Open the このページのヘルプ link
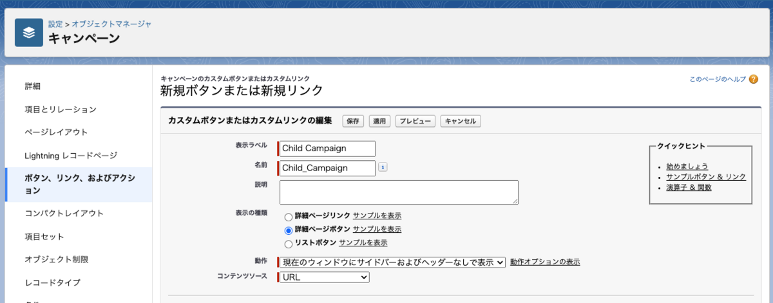Screen dimensions: 773x303 [718, 79]
